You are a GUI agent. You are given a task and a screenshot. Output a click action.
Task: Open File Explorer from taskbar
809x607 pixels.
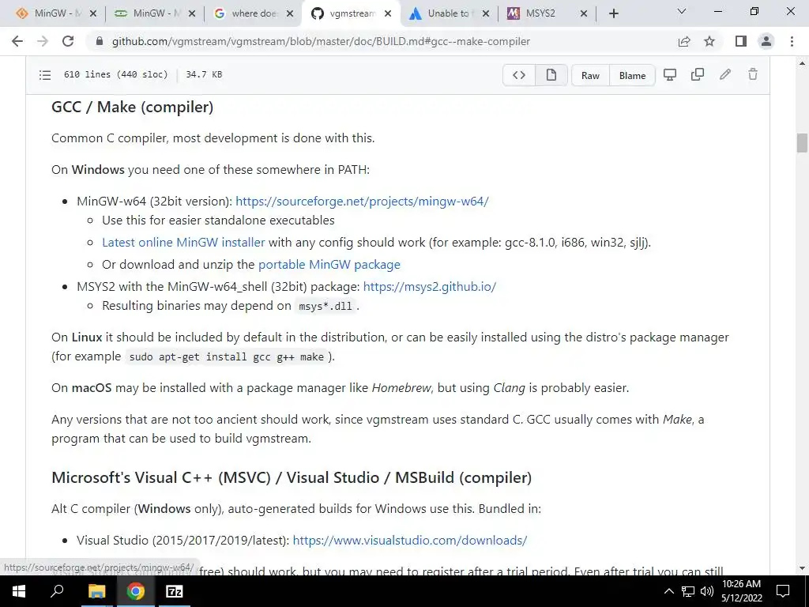click(96, 591)
